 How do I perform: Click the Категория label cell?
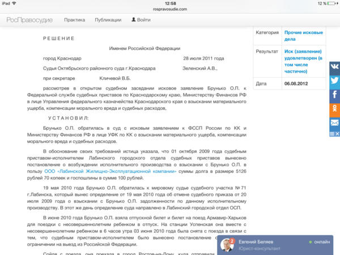[x=267, y=36]
